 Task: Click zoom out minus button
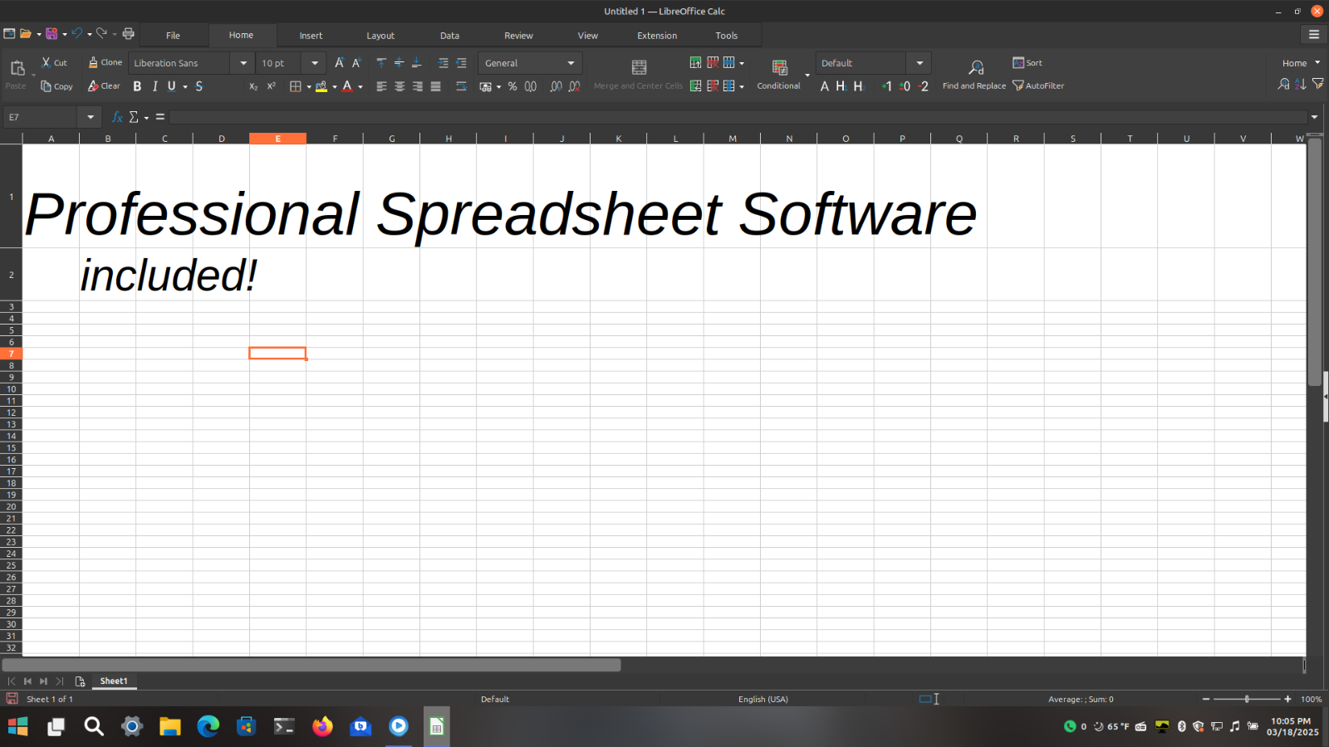click(x=1206, y=699)
